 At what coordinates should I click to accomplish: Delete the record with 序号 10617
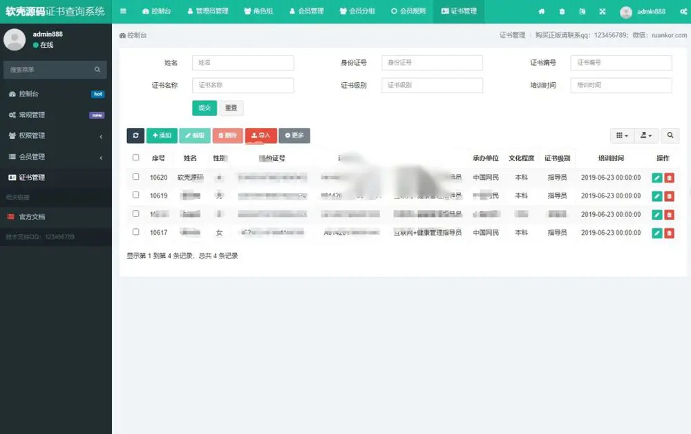669,233
